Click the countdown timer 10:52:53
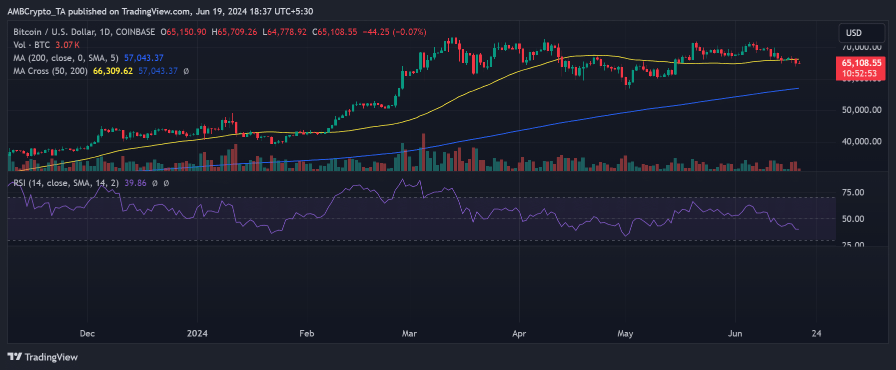The width and height of the screenshot is (896, 370). [x=859, y=73]
